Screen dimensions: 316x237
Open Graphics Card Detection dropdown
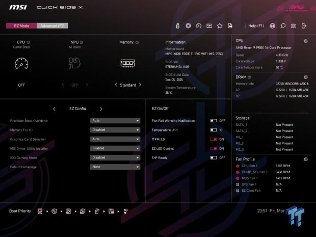[115, 139]
